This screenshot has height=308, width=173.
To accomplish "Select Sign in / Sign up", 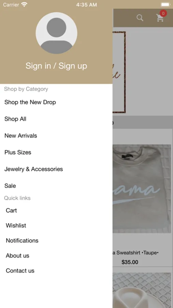I will pos(56,66).
